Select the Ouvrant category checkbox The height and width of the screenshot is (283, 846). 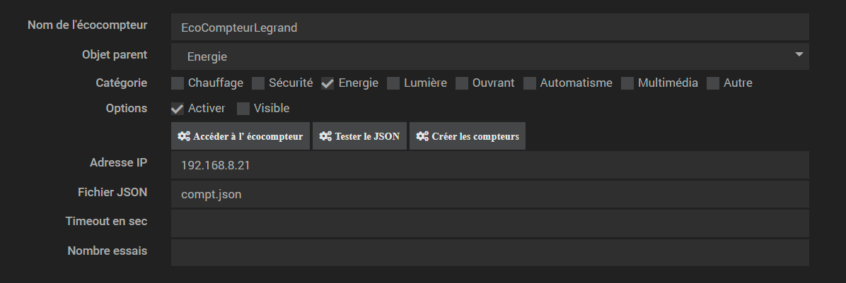(462, 83)
